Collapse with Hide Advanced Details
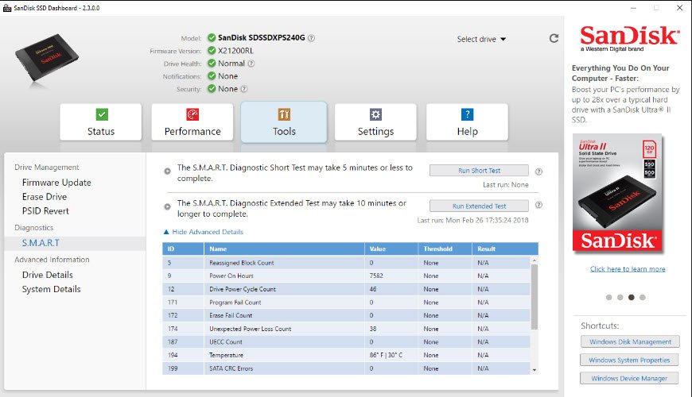This screenshot has width=692, height=397. (204, 232)
